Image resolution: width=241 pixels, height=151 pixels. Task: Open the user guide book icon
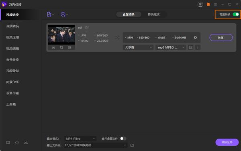click(x=8, y=143)
